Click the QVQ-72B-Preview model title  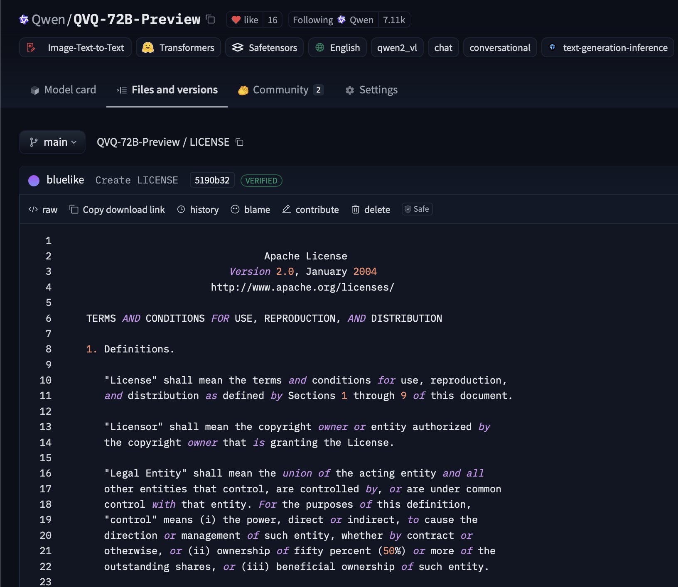[x=137, y=20]
